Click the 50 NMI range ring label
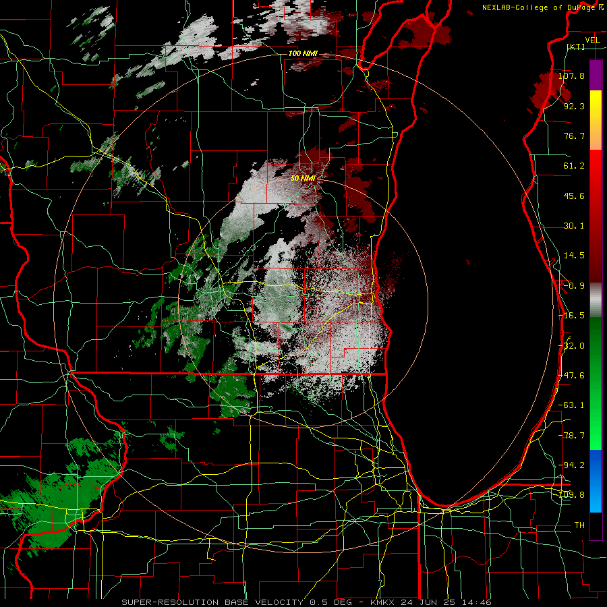The image size is (607, 607). pyautogui.click(x=303, y=179)
